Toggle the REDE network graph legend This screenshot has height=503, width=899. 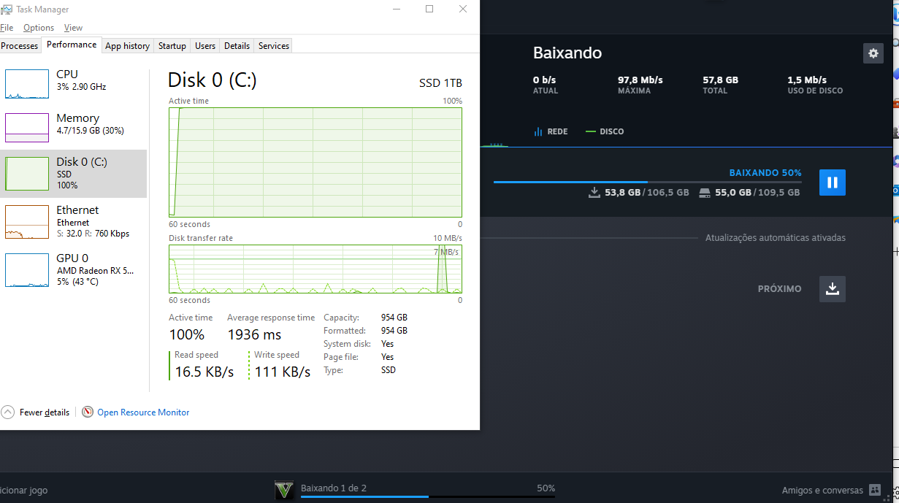[x=551, y=131]
